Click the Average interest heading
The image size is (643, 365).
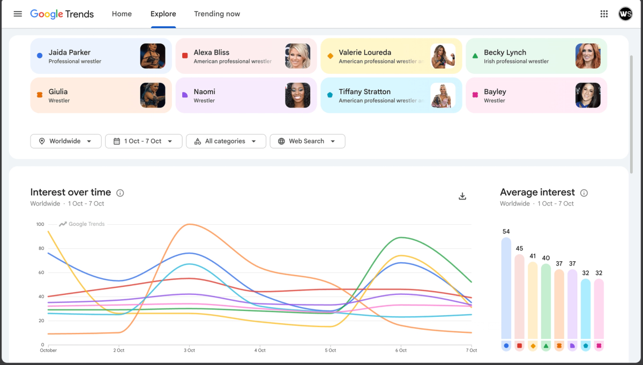[537, 192]
